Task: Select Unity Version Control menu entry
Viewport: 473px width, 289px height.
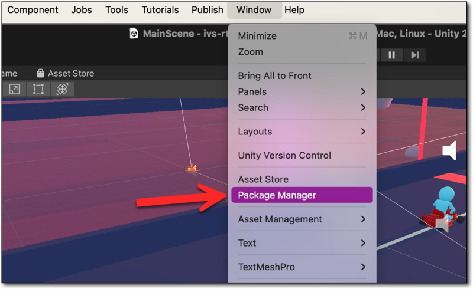Action: pyautogui.click(x=284, y=156)
